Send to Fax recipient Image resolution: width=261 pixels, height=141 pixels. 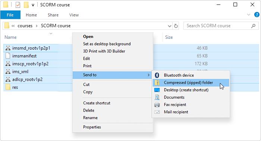[191, 104]
